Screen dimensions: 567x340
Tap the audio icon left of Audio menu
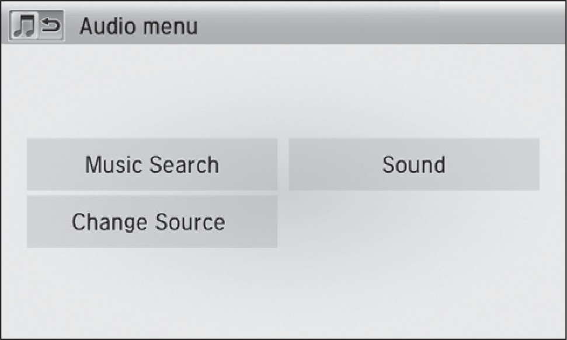25,27
